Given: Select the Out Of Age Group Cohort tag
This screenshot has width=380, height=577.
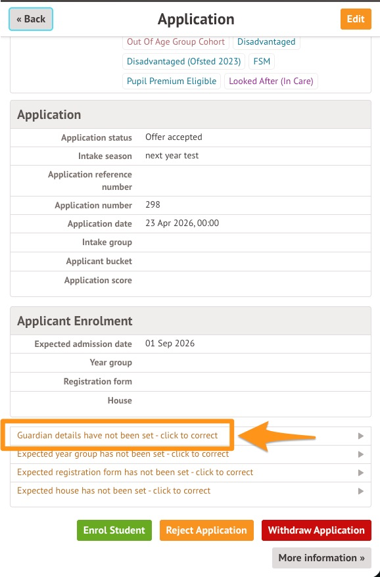Looking at the screenshot, I should coord(176,41).
